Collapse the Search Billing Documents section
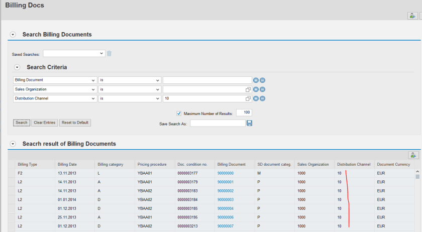The width and height of the screenshot is (422, 232). (13, 35)
